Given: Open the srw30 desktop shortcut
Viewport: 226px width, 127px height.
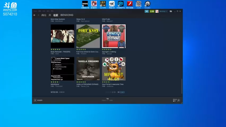Looking at the screenshot, I should click(x=138, y=5).
